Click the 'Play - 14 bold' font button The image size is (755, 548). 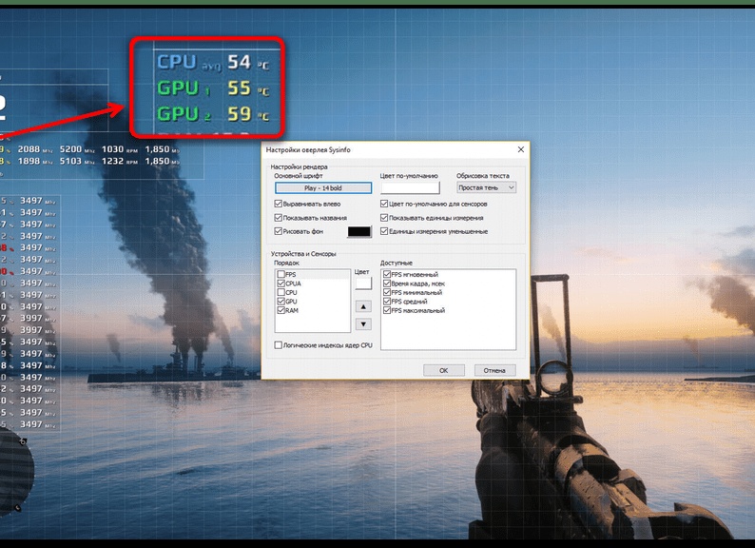pyautogui.click(x=323, y=188)
